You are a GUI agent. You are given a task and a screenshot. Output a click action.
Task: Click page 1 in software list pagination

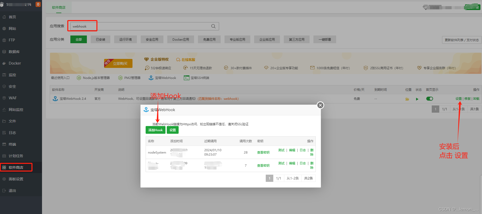pos(436,109)
